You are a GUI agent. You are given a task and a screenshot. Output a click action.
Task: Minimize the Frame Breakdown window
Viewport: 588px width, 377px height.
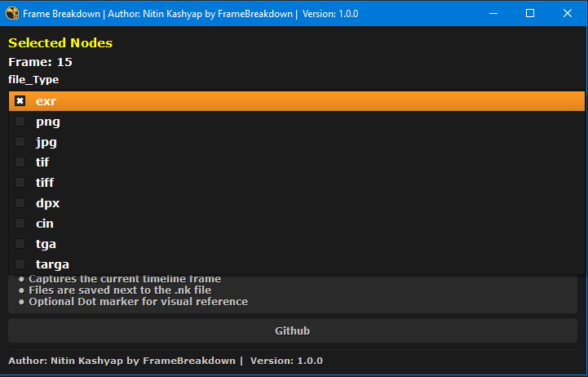[493, 13]
